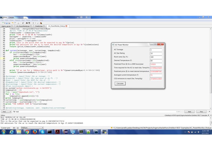Close the find bar

click(x=210, y=111)
